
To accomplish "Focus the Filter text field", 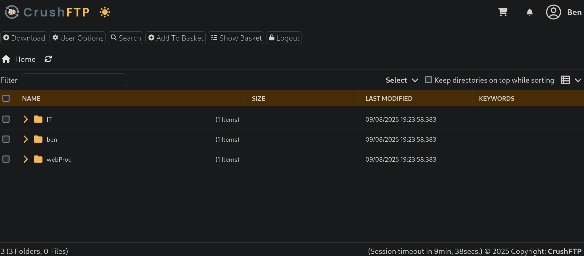I will coord(74,80).
